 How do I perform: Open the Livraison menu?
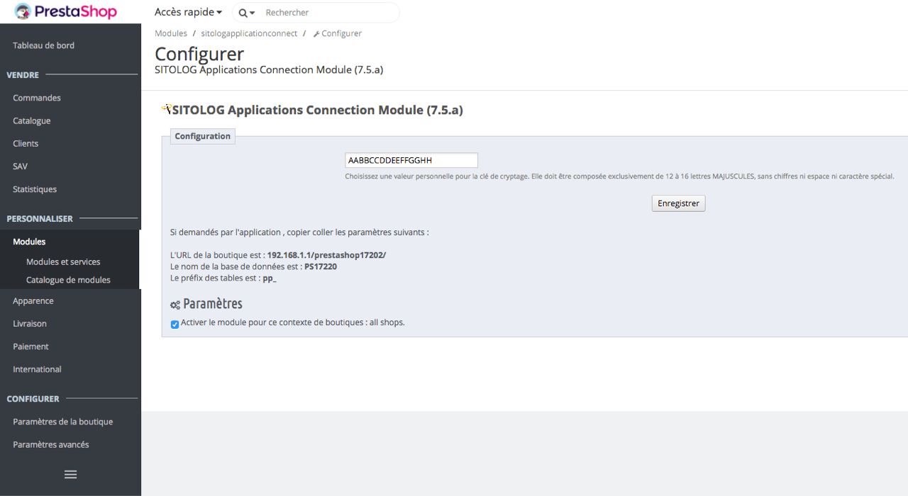(30, 323)
